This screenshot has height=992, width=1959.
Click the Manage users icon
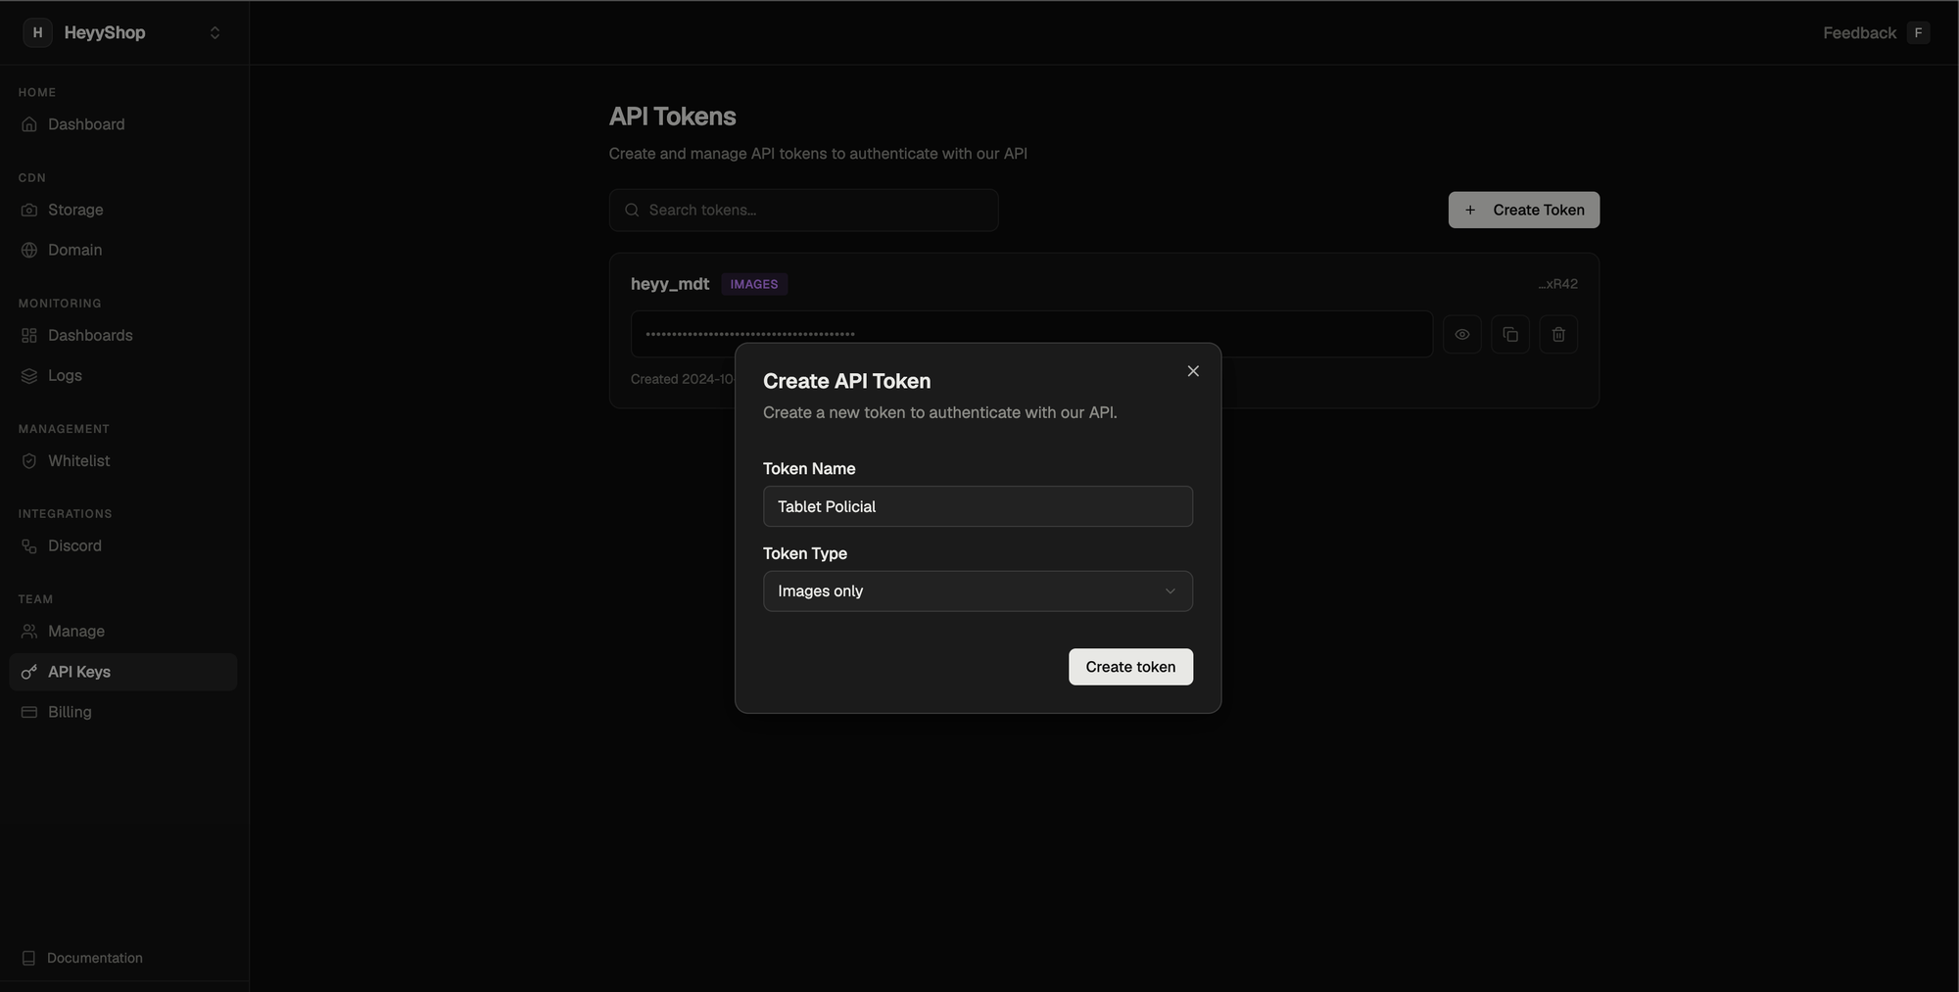pos(29,631)
